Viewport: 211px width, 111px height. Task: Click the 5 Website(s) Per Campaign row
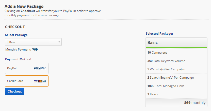point(176,69)
